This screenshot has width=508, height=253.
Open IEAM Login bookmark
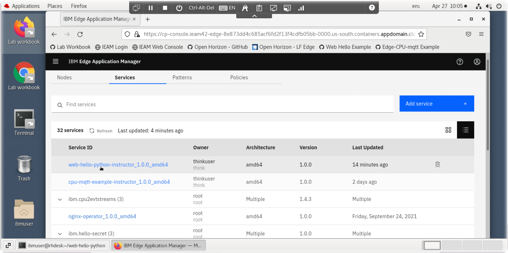111,47
